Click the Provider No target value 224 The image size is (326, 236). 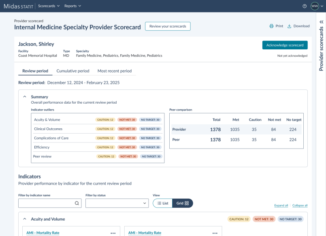293,130
